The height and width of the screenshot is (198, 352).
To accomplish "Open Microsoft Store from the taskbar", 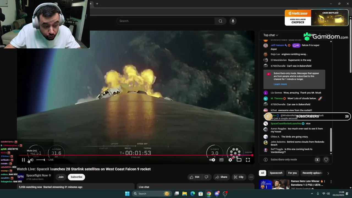I will [201, 194].
